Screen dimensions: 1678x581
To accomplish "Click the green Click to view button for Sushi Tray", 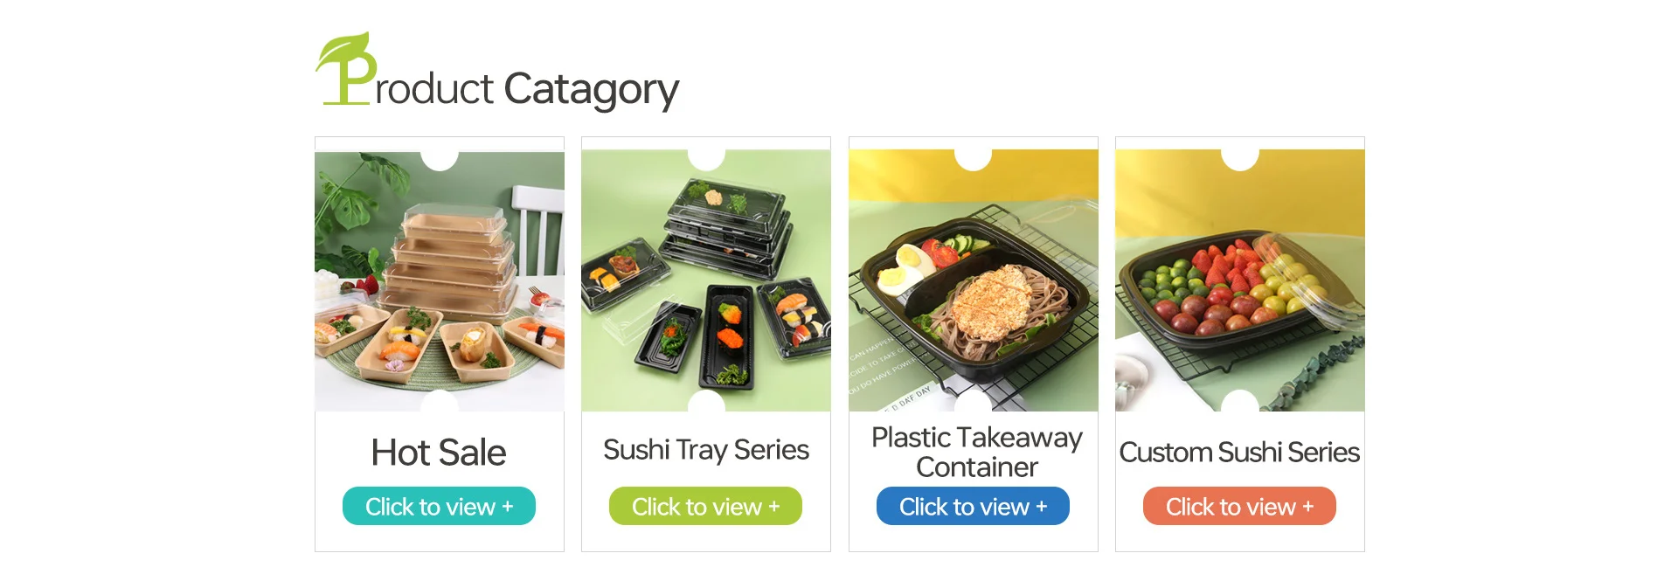I will [705, 506].
